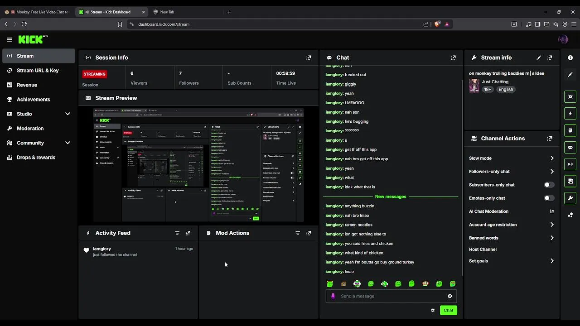Open AI Chat Moderation external link icon

point(552,211)
